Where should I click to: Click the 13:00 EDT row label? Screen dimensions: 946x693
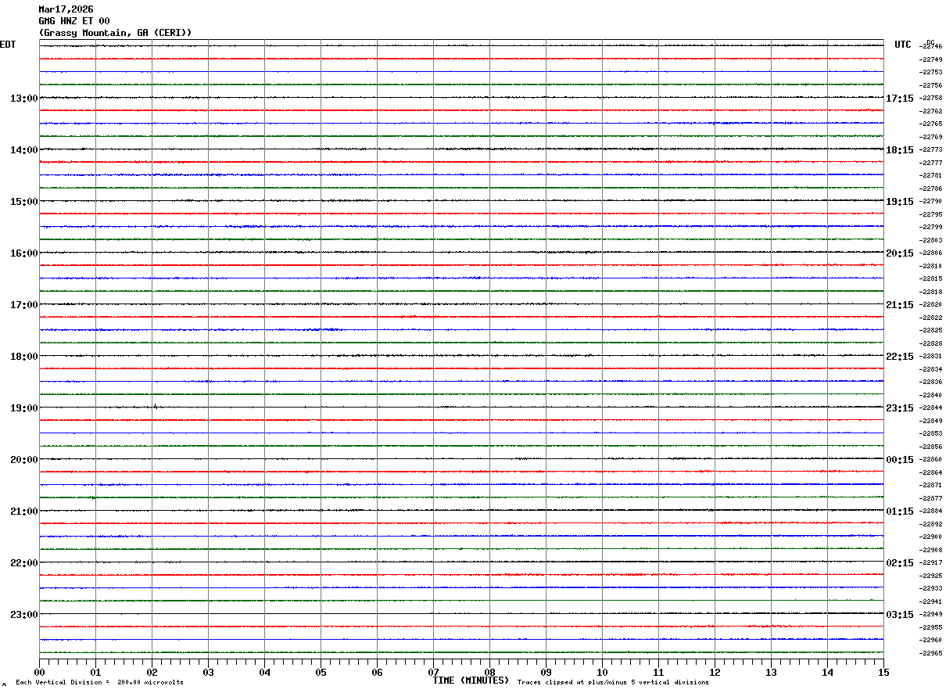[x=24, y=99]
